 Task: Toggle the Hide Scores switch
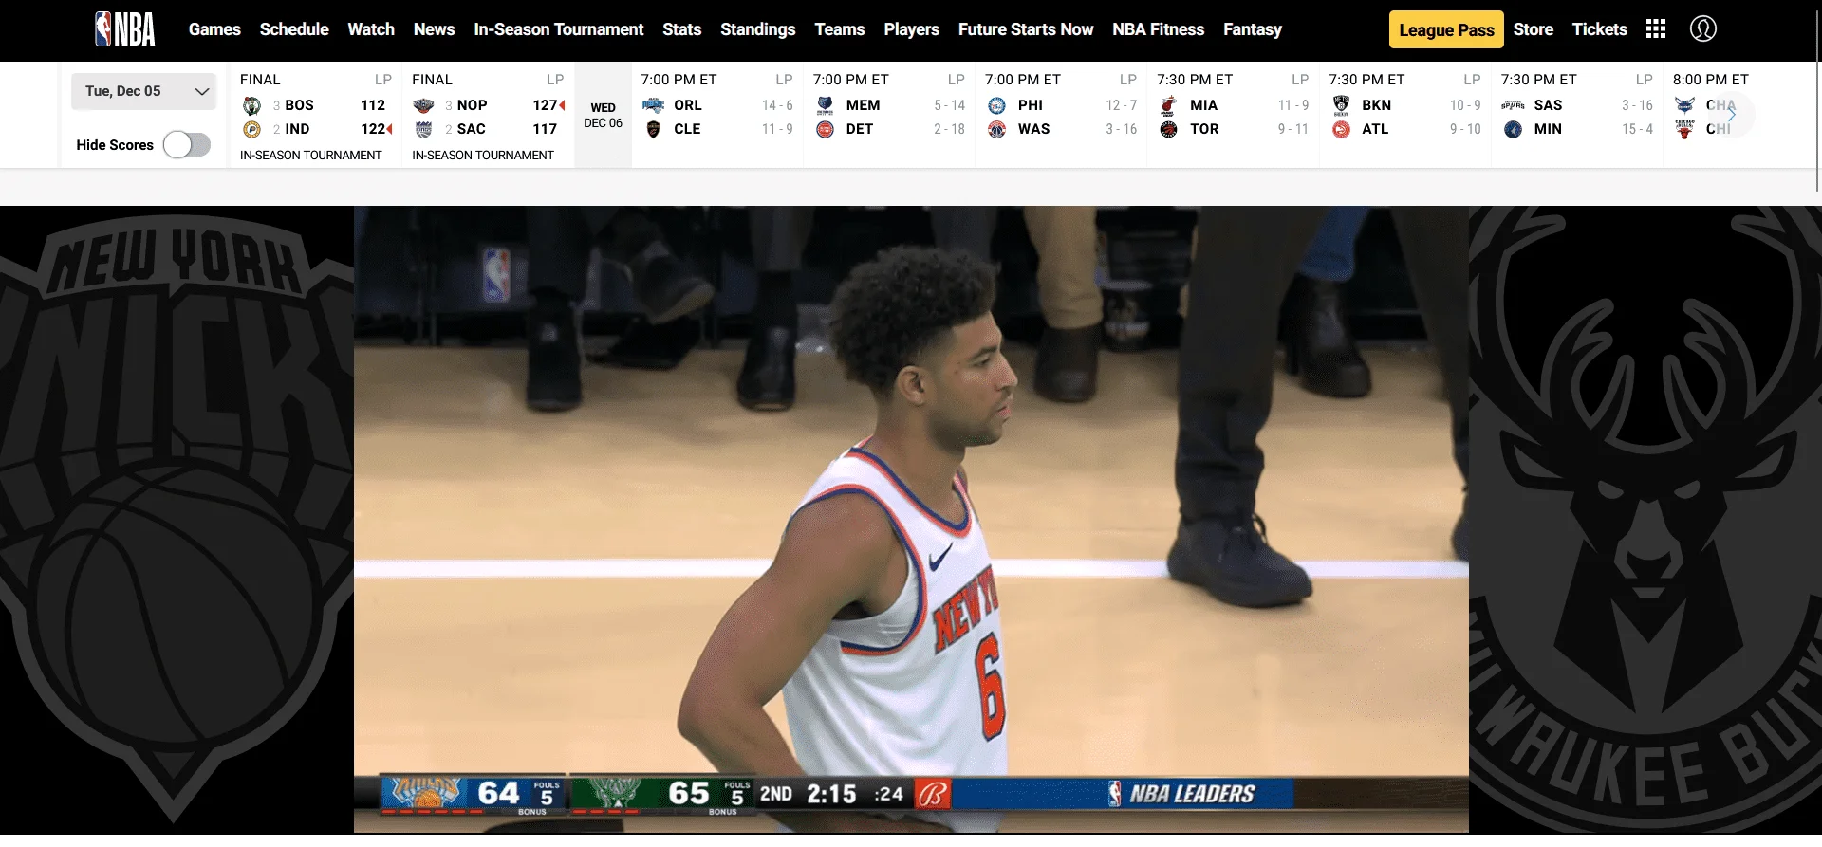[x=187, y=144]
